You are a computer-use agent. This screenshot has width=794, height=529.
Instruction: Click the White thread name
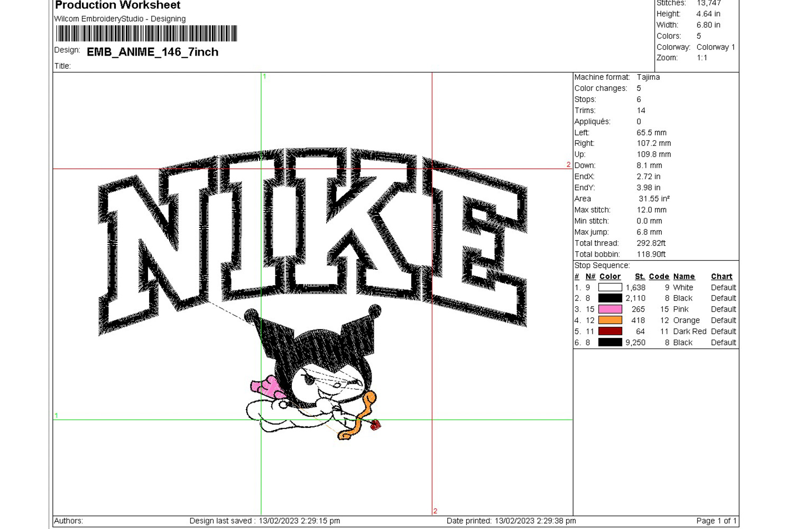point(683,288)
